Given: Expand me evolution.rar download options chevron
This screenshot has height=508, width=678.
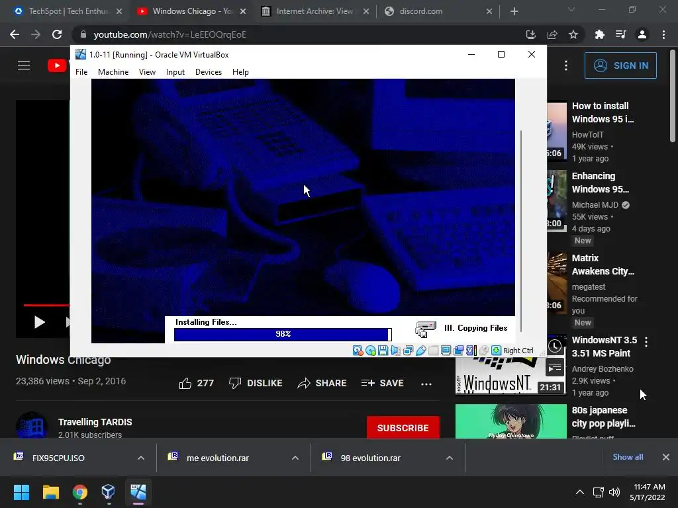Looking at the screenshot, I should tap(295, 458).
